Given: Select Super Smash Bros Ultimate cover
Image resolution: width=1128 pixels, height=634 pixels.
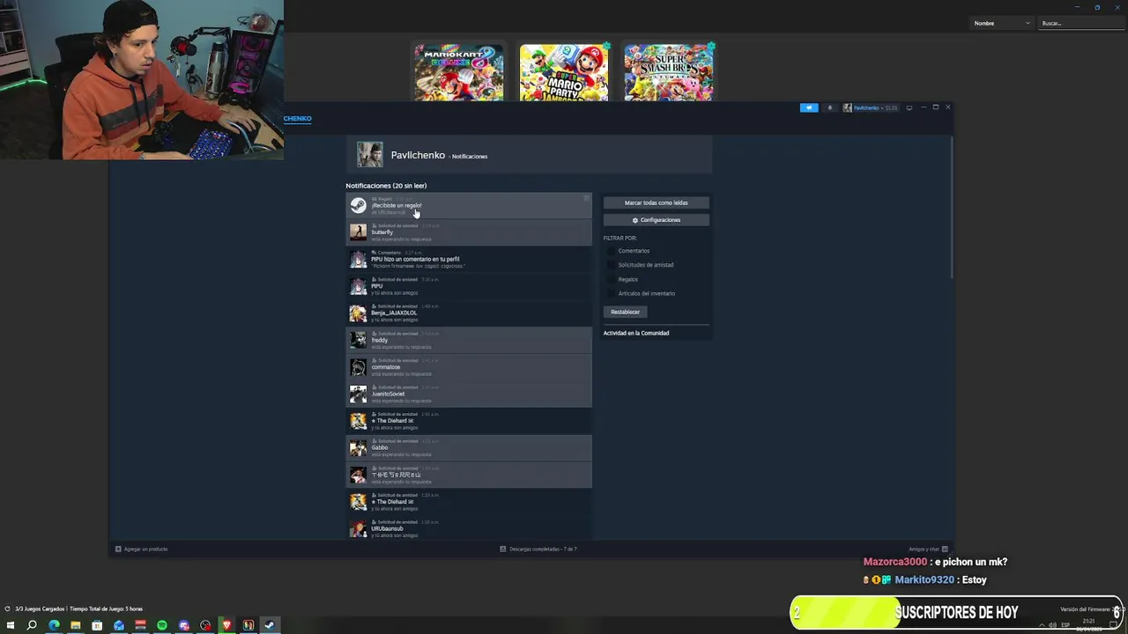Looking at the screenshot, I should tap(669, 72).
